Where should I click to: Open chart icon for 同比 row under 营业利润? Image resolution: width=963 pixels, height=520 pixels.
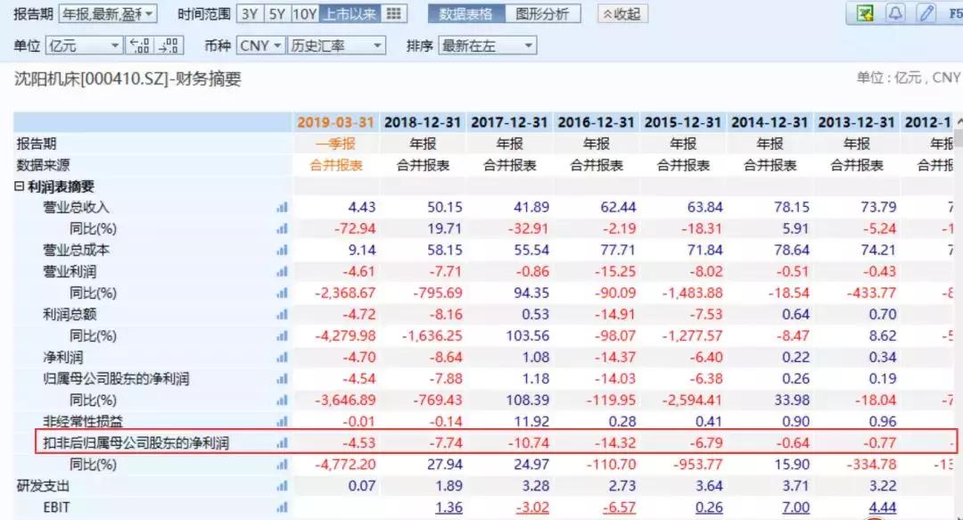[x=282, y=293]
